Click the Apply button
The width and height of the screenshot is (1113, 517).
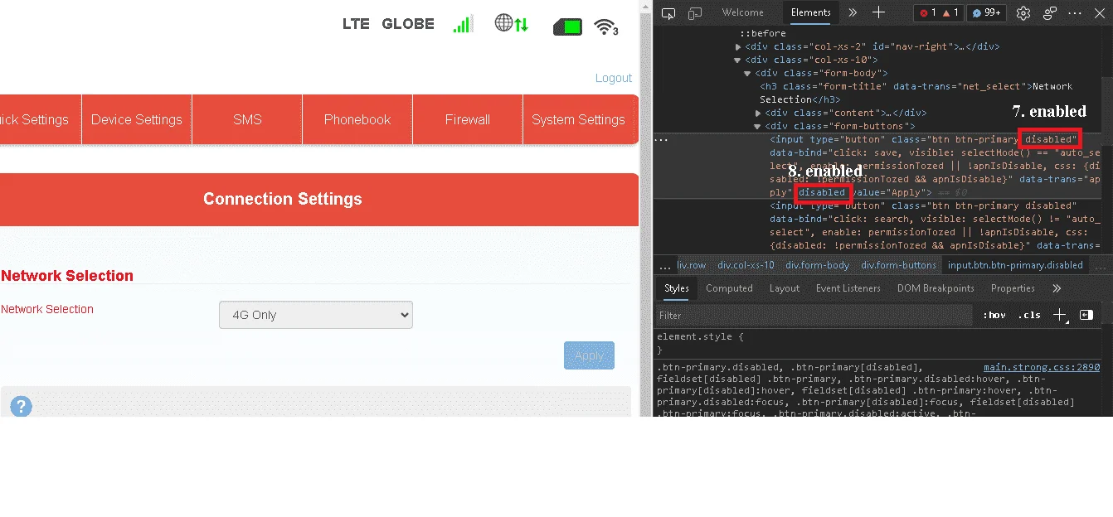[589, 355]
